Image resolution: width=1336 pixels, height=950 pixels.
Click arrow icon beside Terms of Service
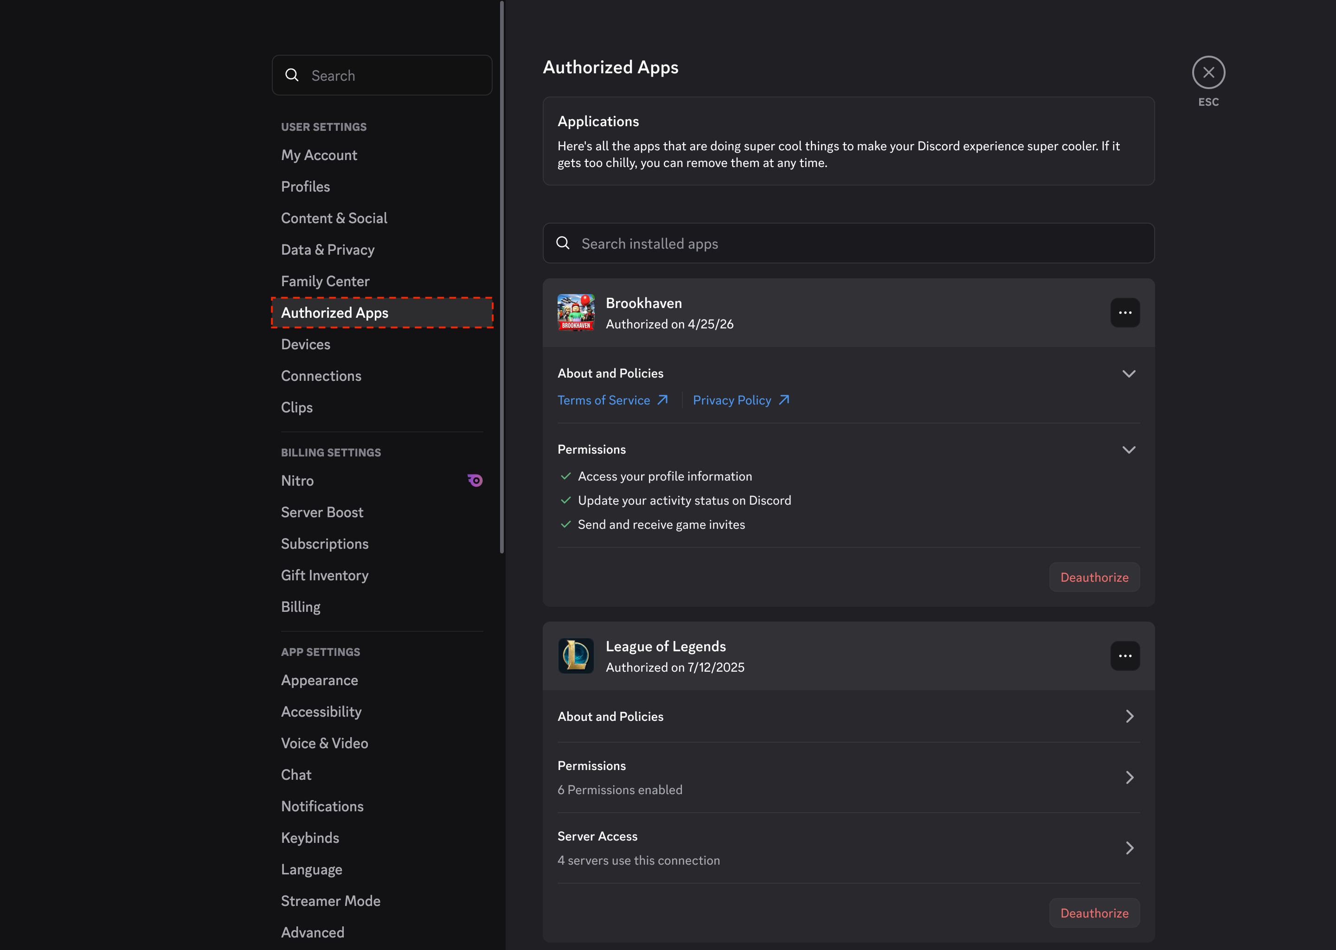(x=662, y=400)
